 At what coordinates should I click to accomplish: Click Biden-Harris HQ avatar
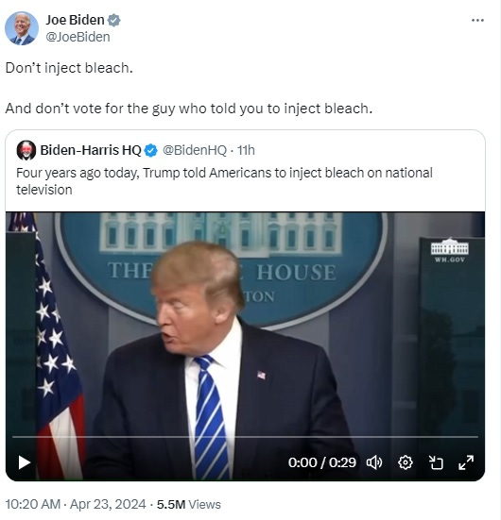pos(26,150)
